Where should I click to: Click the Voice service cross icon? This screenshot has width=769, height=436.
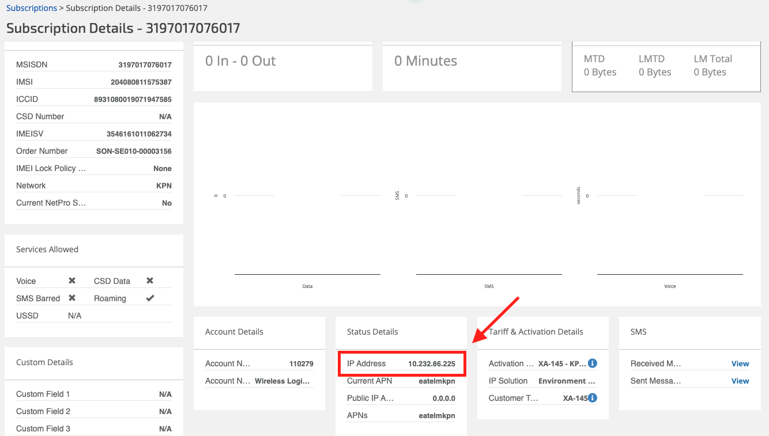click(72, 281)
